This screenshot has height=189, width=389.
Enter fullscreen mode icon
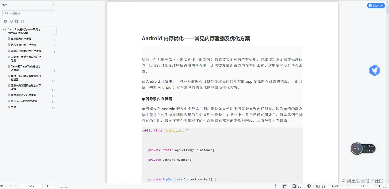[385, 186]
